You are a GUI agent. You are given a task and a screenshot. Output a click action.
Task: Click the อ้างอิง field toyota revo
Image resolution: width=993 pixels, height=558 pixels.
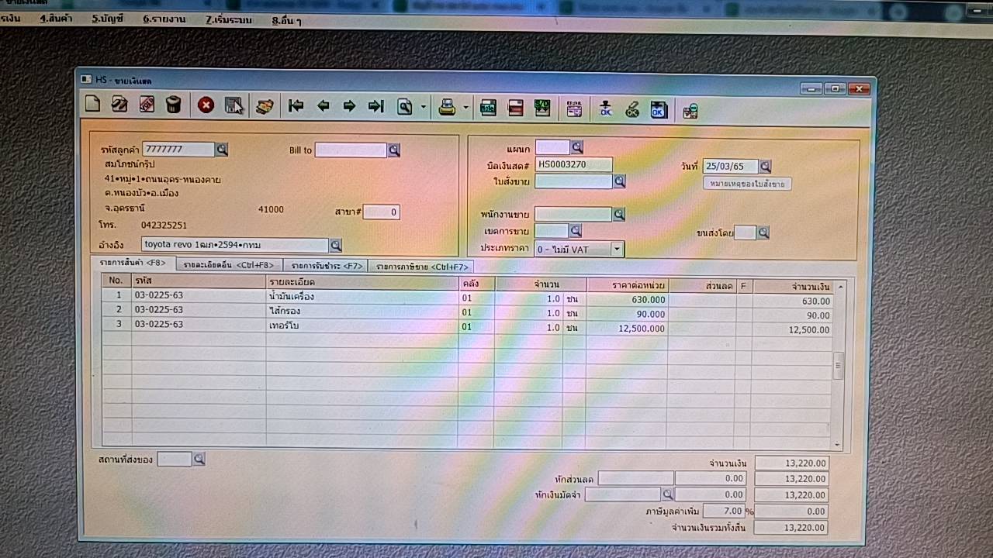235,245
